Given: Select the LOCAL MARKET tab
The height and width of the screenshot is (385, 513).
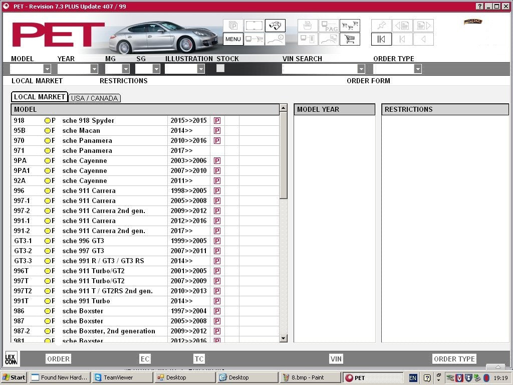Looking at the screenshot, I should coord(40,97).
